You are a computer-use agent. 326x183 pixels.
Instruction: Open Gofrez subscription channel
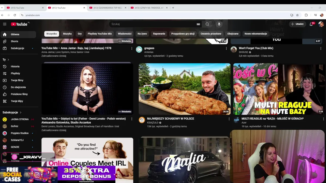coord(18,126)
